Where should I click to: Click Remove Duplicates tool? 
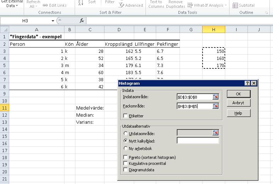(176, 4)
